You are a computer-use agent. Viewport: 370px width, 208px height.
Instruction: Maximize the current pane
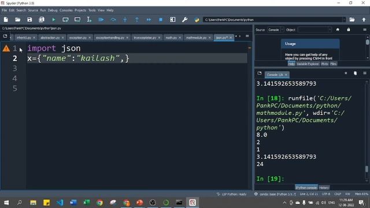click(x=173, y=20)
